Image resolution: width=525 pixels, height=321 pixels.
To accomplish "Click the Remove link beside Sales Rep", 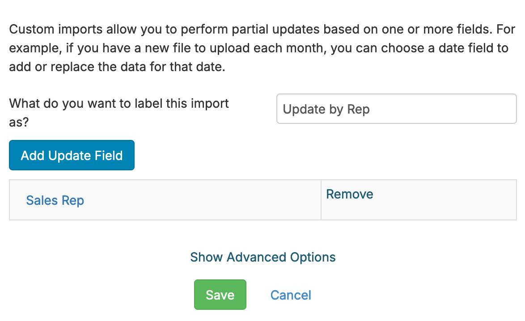I will 350,194.
